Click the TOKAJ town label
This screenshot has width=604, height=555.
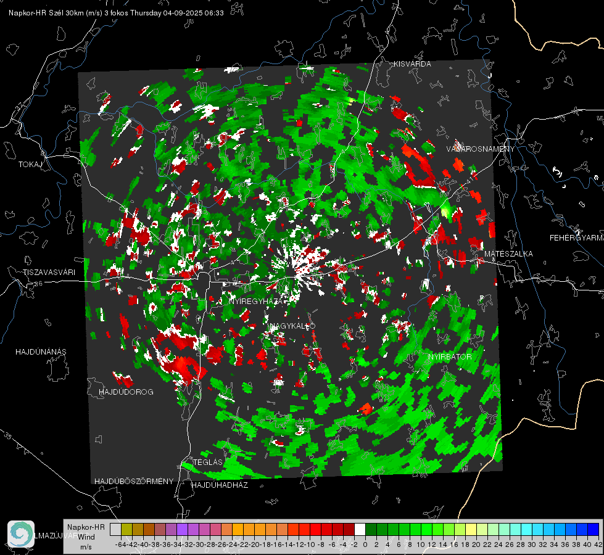pos(30,165)
